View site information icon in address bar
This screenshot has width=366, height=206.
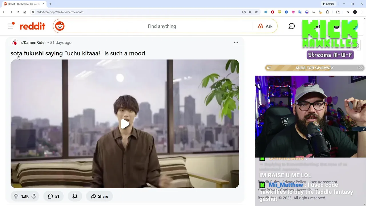[x=33, y=12]
